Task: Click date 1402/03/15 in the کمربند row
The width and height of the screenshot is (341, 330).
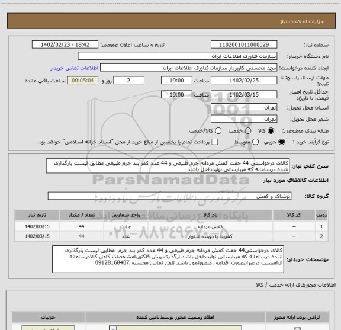Action: 37,236
